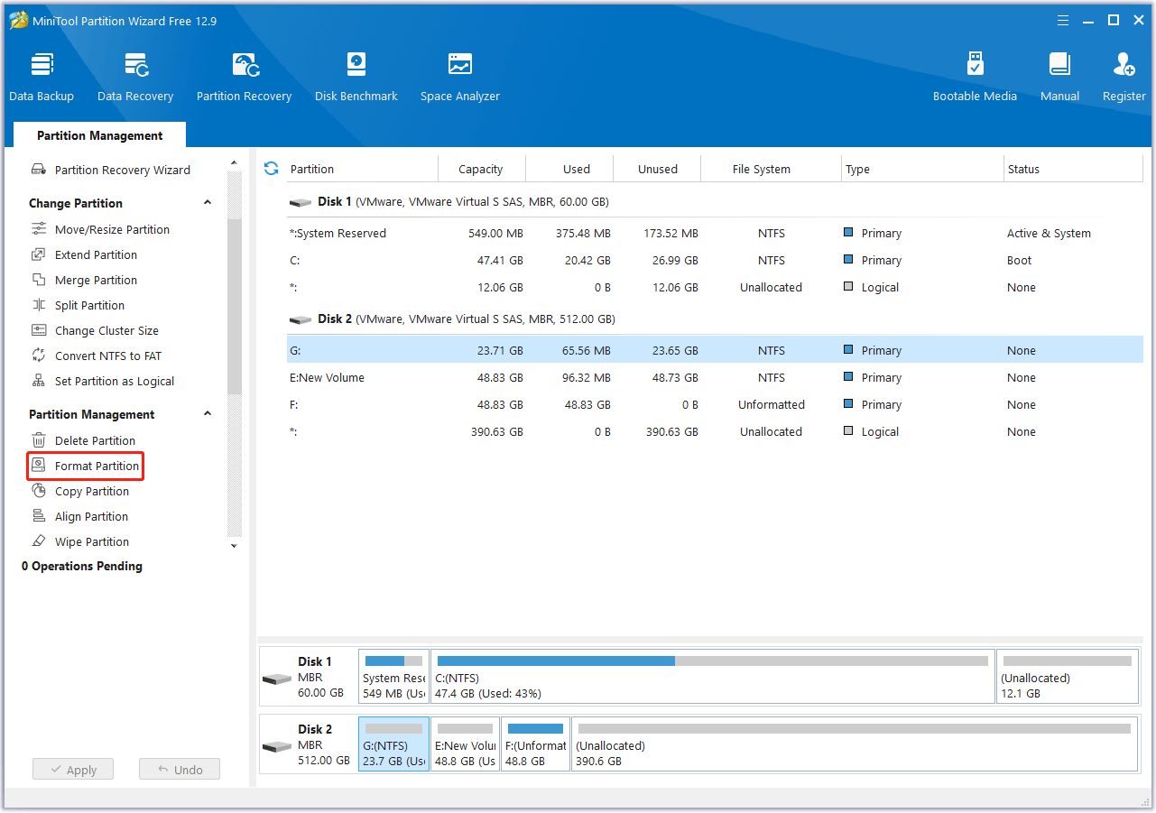Viewport: 1156px width, 813px height.
Task: Collapse the Change Partition section
Action: 208,203
